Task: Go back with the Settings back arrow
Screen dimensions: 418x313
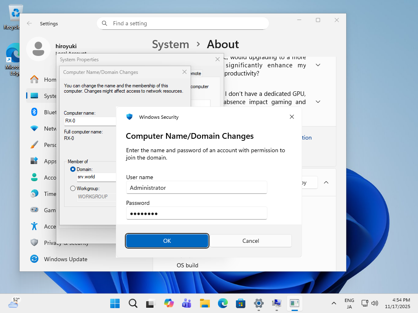Action: coord(29,24)
